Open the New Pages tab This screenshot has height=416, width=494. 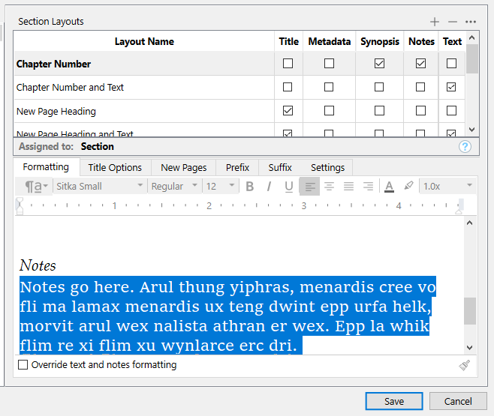(x=184, y=167)
